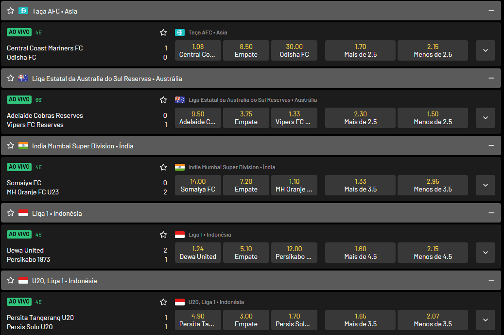Viewport: 504px width, 335px height.
Task: Click Australia flag icon in league header
Action: click(23, 78)
